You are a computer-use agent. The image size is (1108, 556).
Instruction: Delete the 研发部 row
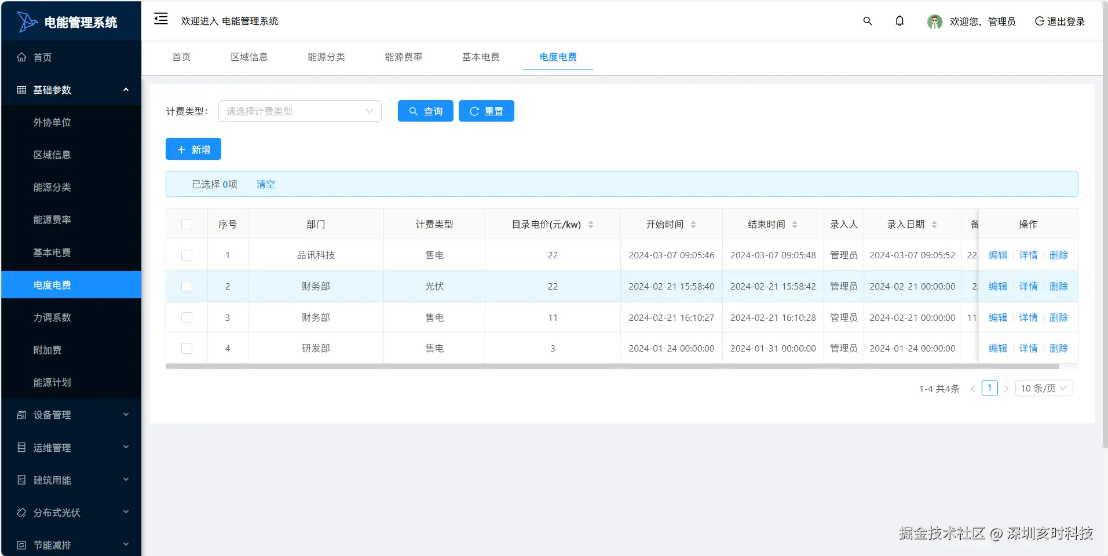tap(1059, 348)
